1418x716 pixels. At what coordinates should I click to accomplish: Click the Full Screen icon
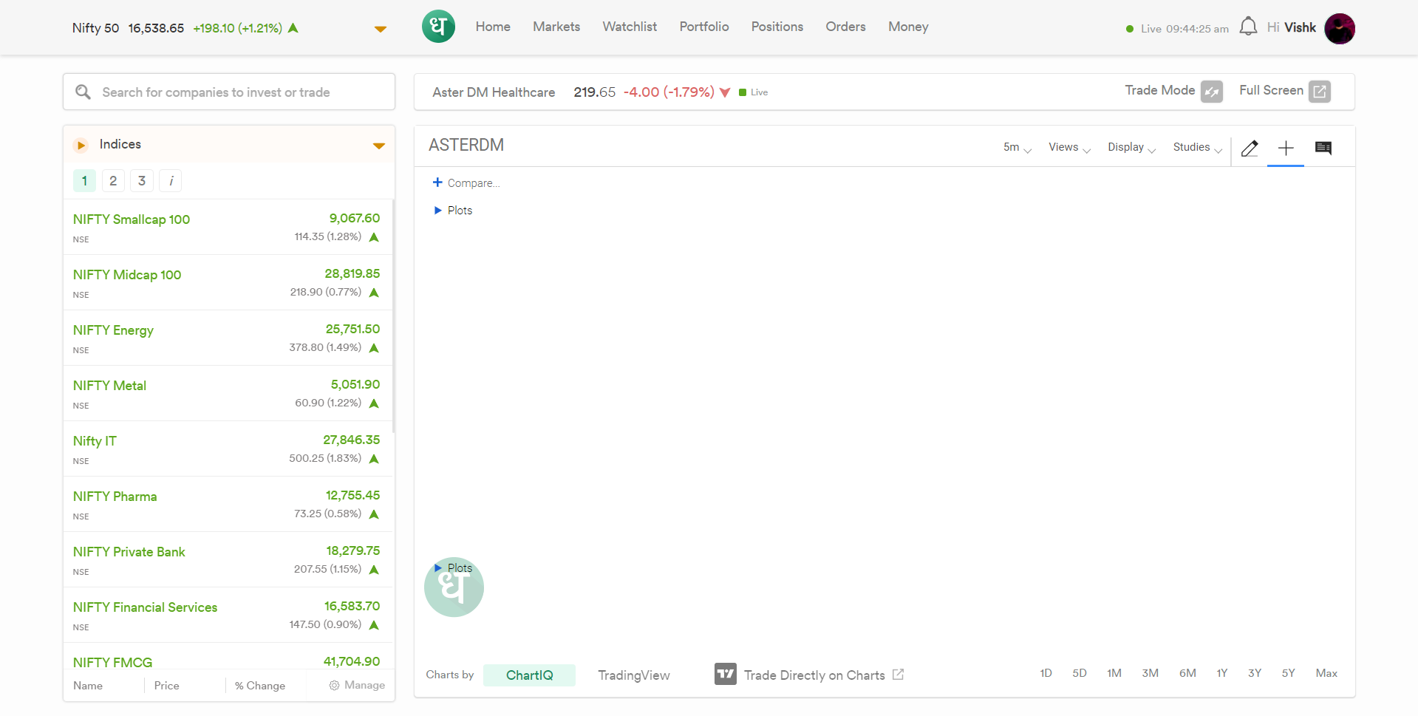[x=1320, y=92]
